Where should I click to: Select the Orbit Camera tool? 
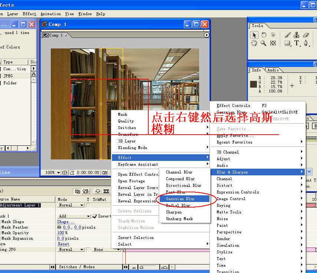click(x=273, y=35)
